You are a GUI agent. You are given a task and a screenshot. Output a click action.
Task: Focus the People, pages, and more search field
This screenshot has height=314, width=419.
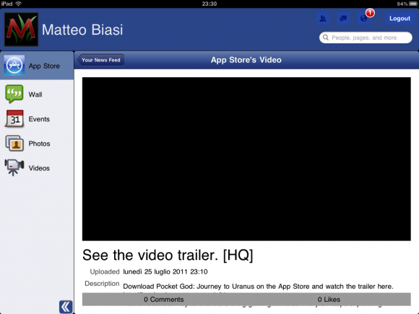(366, 38)
